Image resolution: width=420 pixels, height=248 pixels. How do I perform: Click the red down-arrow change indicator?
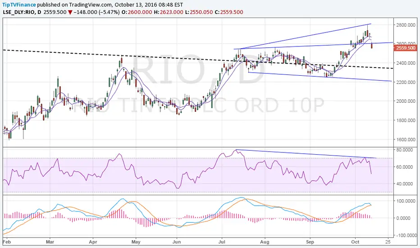point(70,12)
